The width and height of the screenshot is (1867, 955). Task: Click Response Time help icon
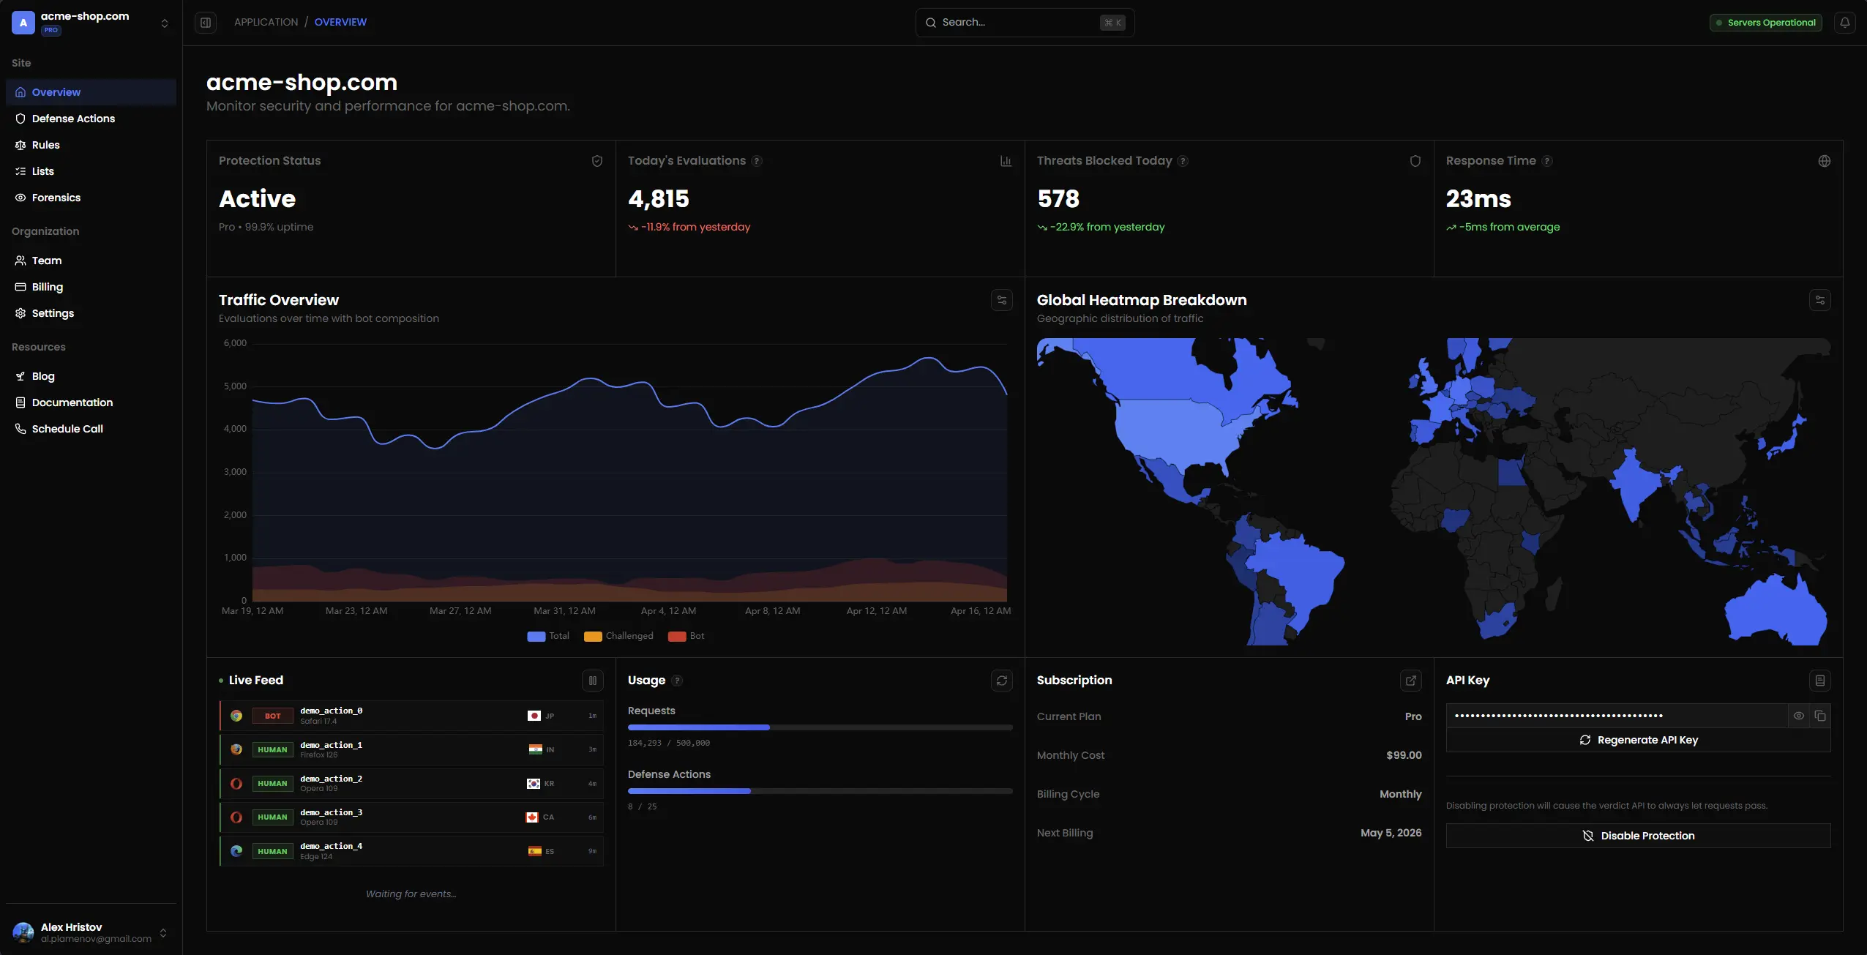pos(1546,161)
